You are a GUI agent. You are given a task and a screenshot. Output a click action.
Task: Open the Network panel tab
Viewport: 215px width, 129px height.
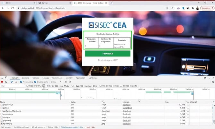[x=15, y=78]
